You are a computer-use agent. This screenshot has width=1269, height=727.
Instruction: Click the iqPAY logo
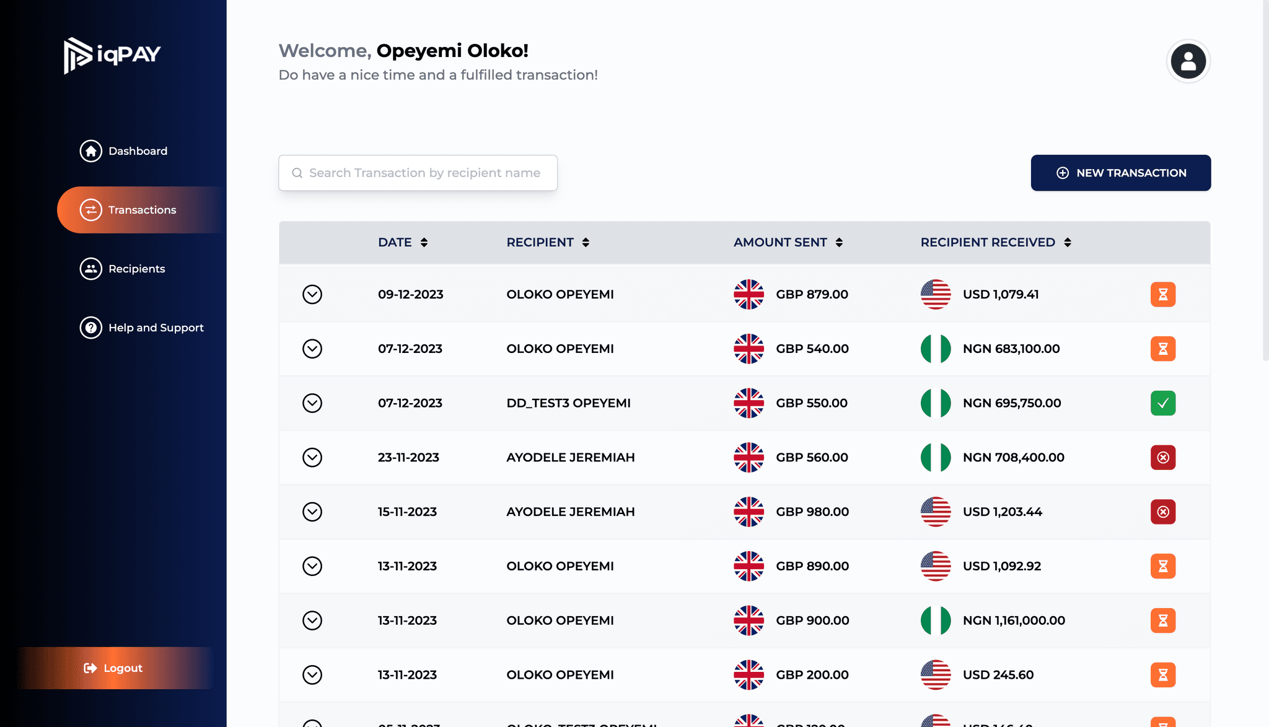click(x=112, y=55)
